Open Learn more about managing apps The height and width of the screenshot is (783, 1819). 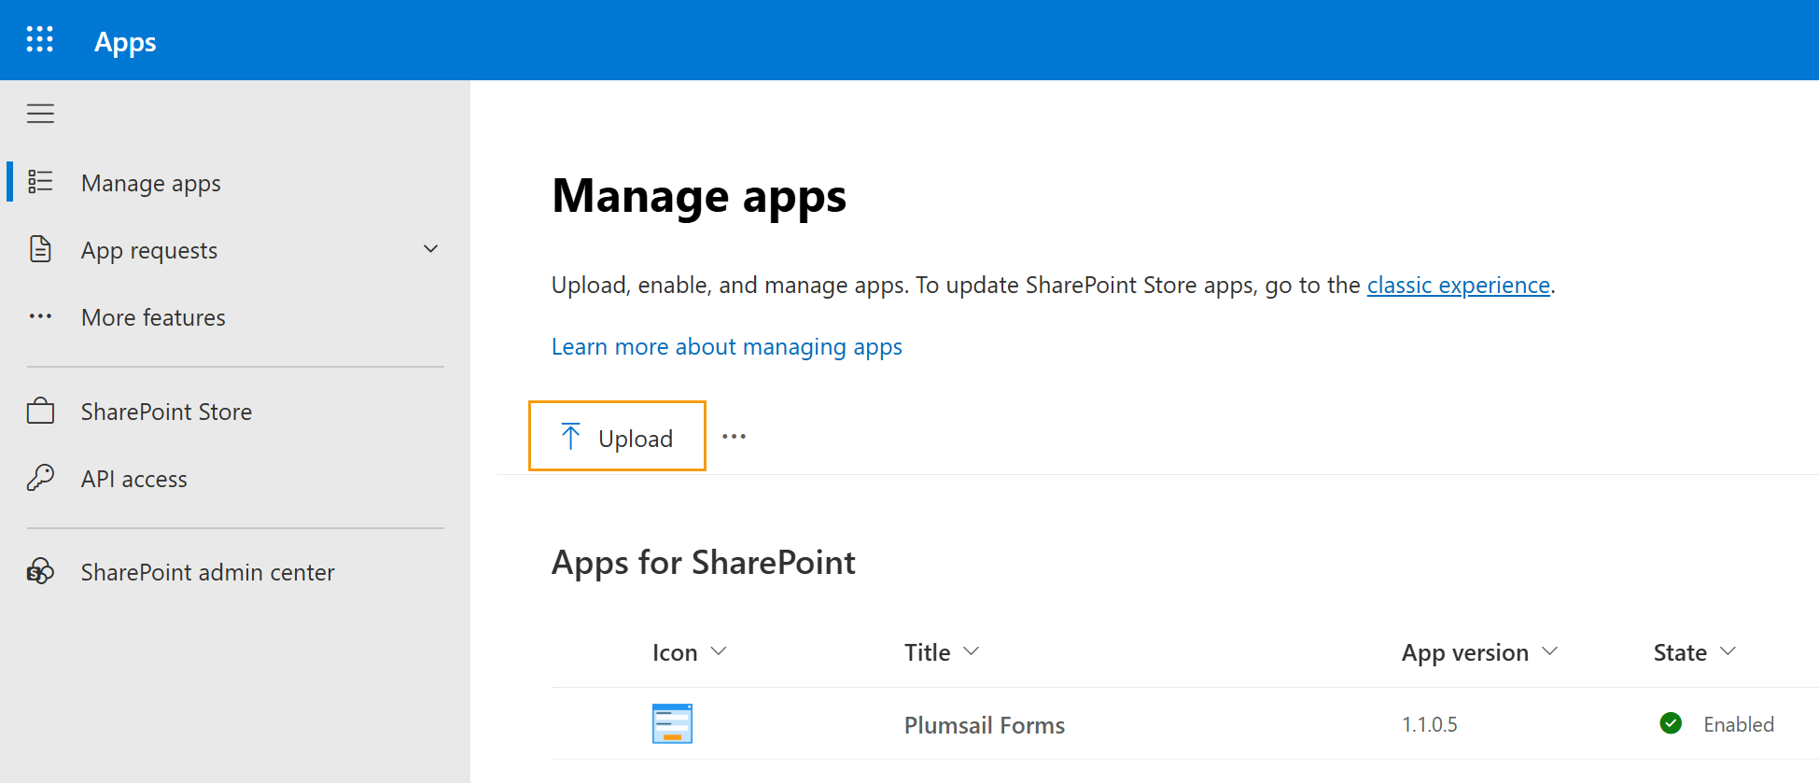tap(726, 346)
